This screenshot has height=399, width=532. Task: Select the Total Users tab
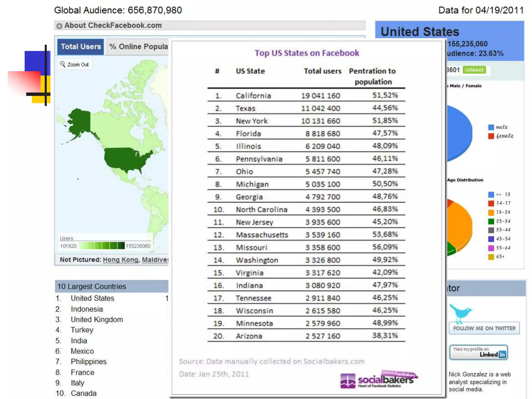(81, 47)
